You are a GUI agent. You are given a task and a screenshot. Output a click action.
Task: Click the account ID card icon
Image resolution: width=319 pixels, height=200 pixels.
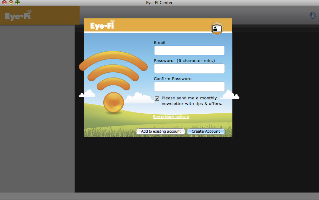tap(217, 28)
